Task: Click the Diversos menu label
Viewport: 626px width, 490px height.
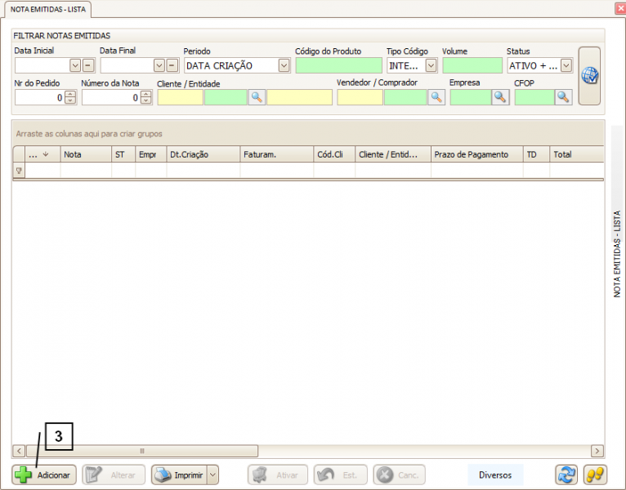Action: pos(494,474)
